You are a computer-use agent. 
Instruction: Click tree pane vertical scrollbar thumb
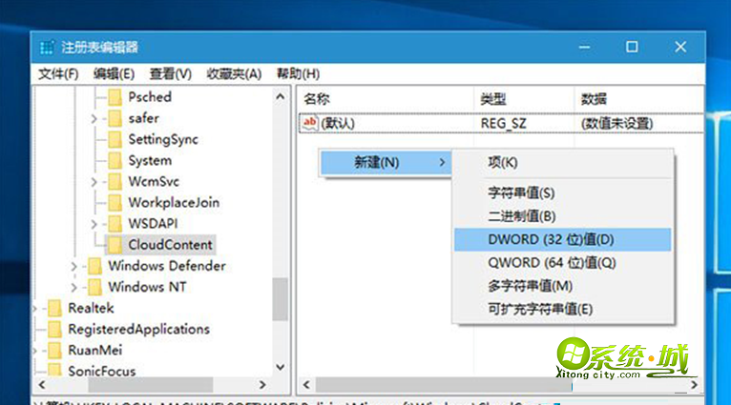[281, 299]
